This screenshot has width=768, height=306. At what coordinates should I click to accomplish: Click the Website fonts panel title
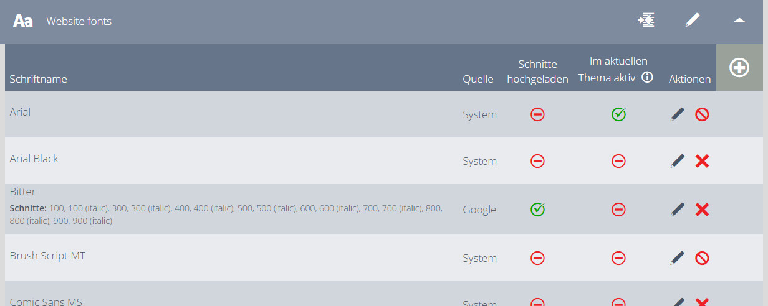[79, 21]
